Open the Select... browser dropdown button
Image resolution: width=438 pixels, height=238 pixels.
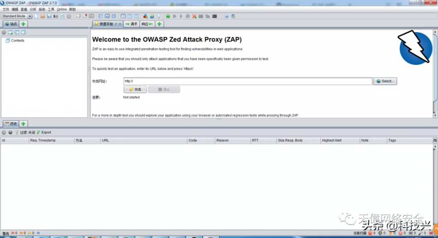385,81
